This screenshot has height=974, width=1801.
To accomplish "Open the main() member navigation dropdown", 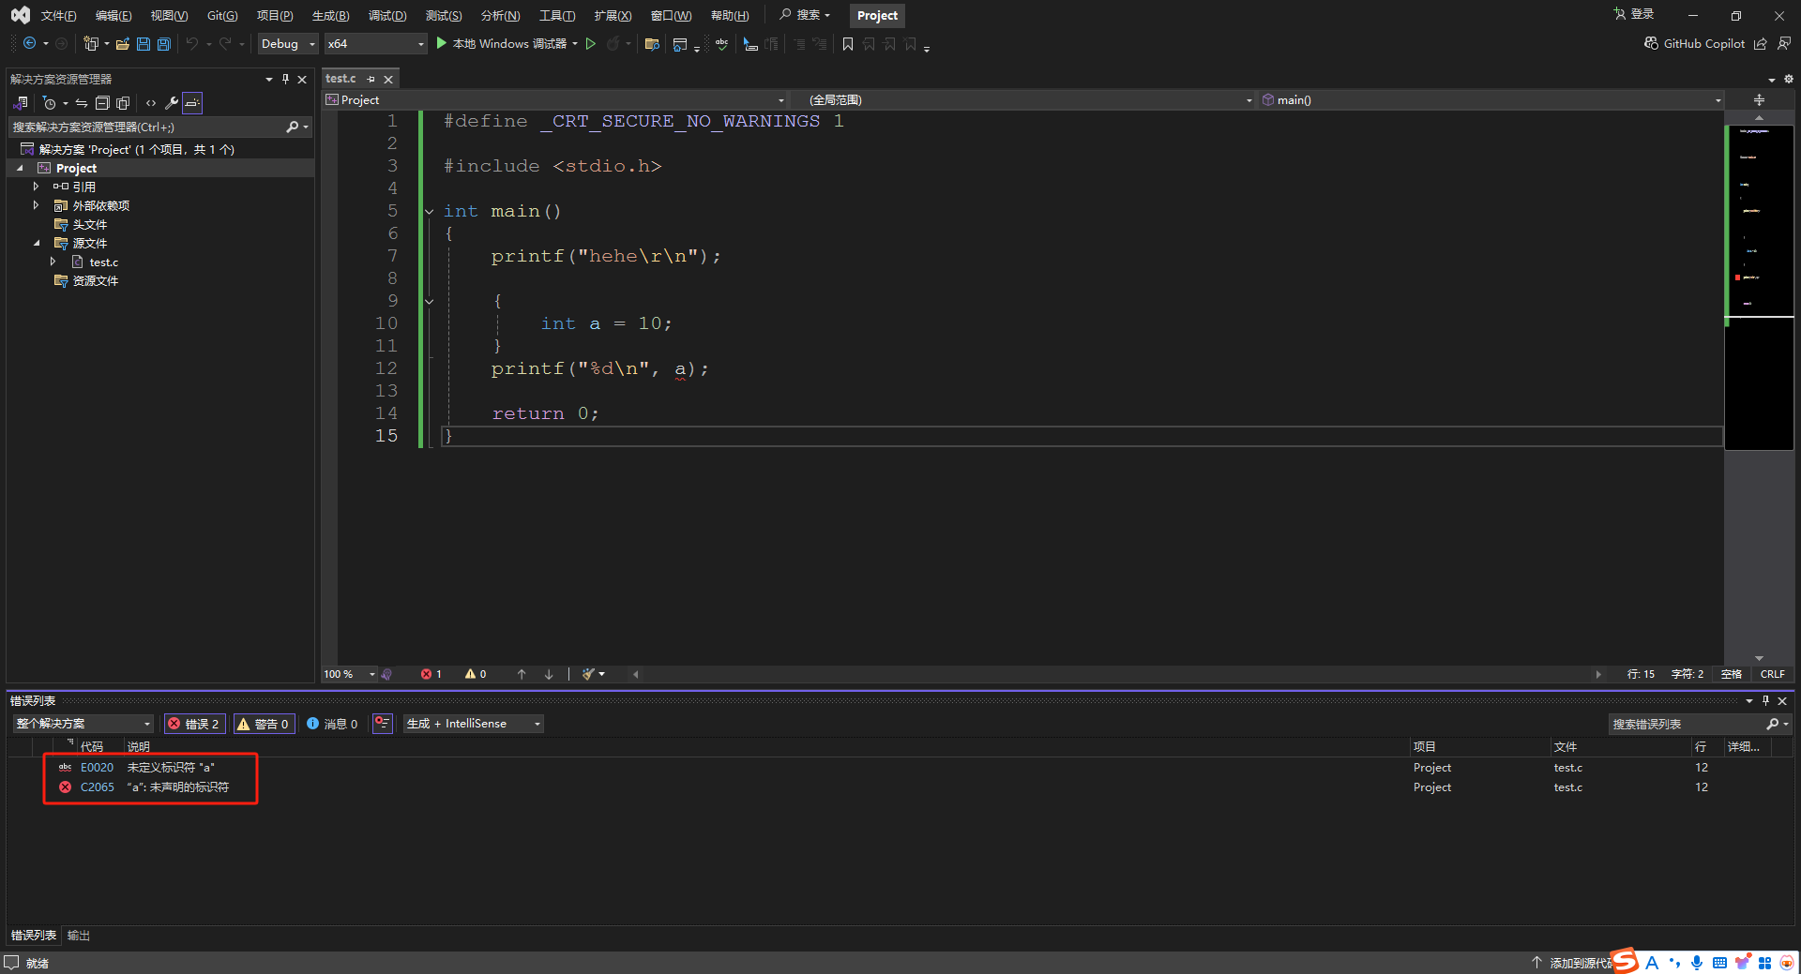I will point(1491,99).
